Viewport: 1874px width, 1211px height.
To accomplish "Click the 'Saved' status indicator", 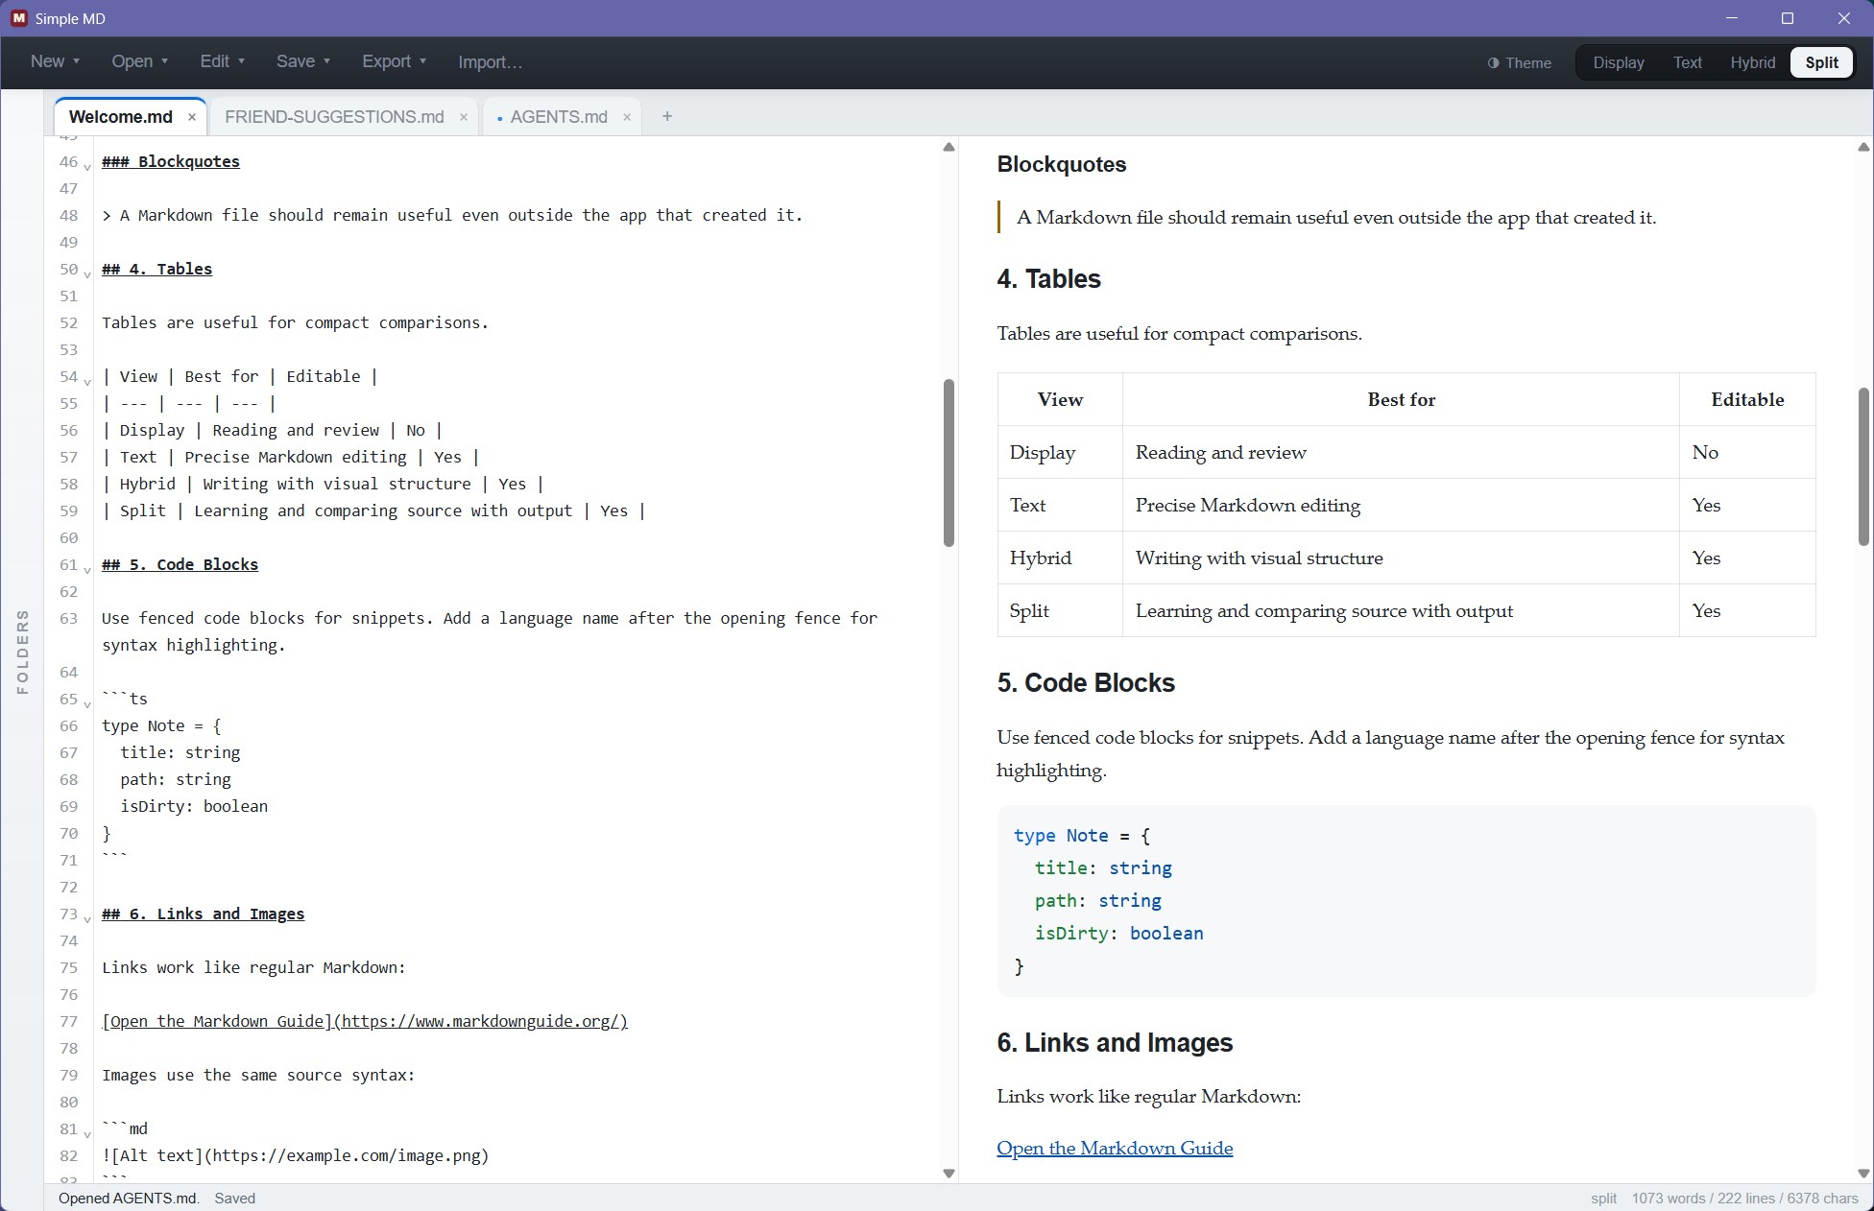I will click(235, 1199).
